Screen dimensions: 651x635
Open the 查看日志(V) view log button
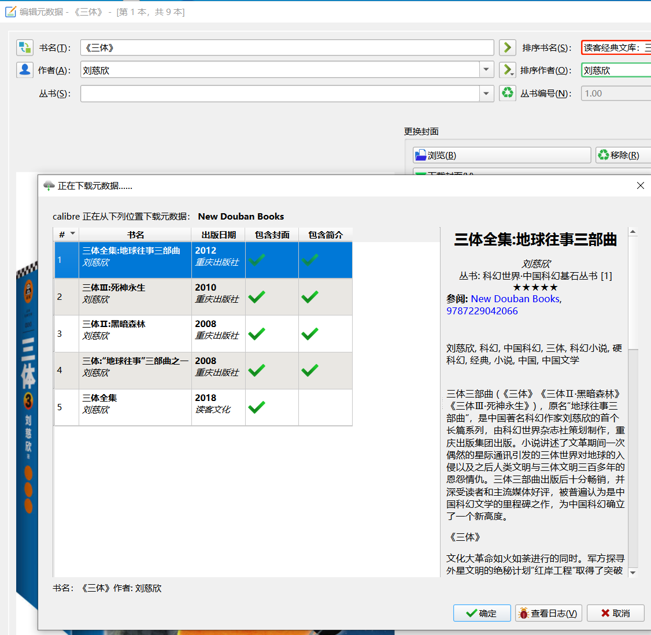point(549,613)
